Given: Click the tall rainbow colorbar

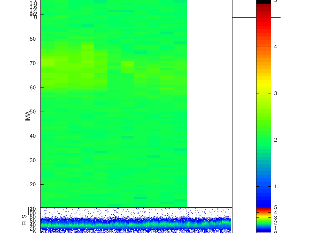Looking at the screenshot, I should [263, 104].
